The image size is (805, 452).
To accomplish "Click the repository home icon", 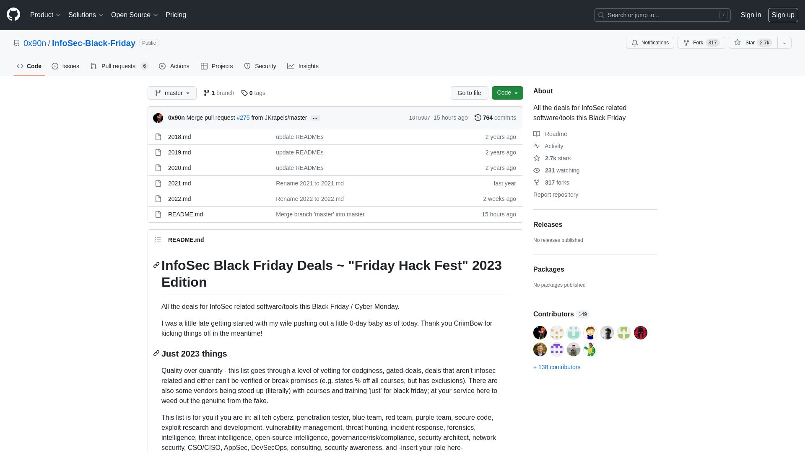I will 17,43.
